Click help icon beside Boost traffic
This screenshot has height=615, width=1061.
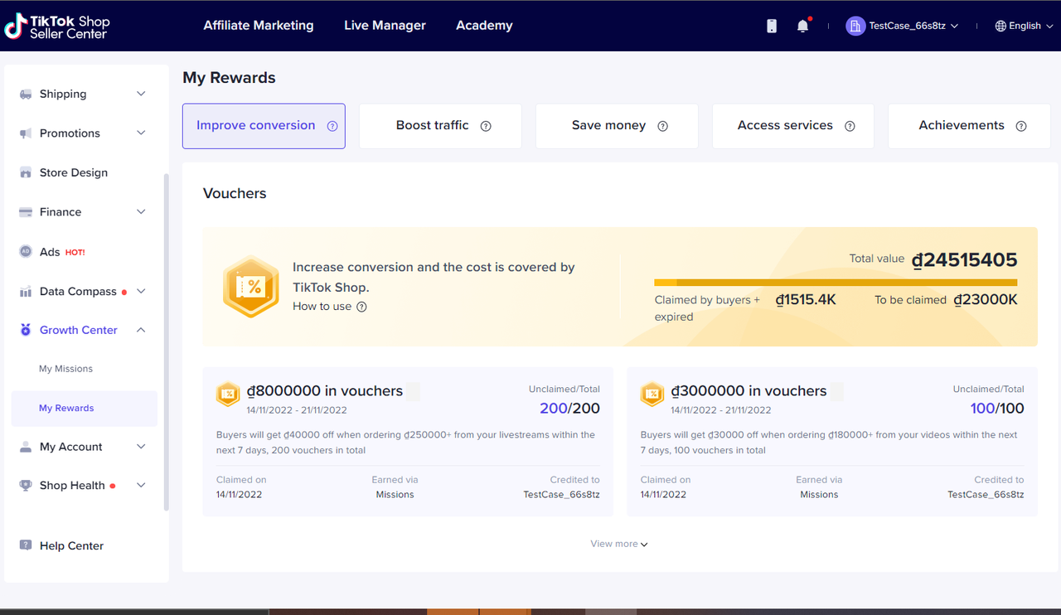click(486, 126)
